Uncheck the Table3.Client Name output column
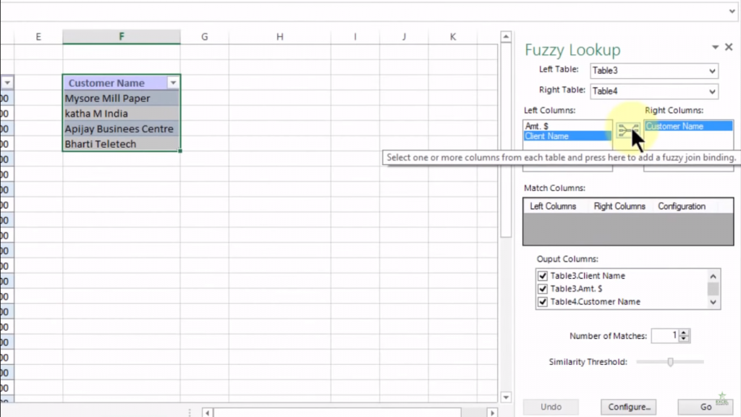This screenshot has height=417, width=741. coord(543,275)
